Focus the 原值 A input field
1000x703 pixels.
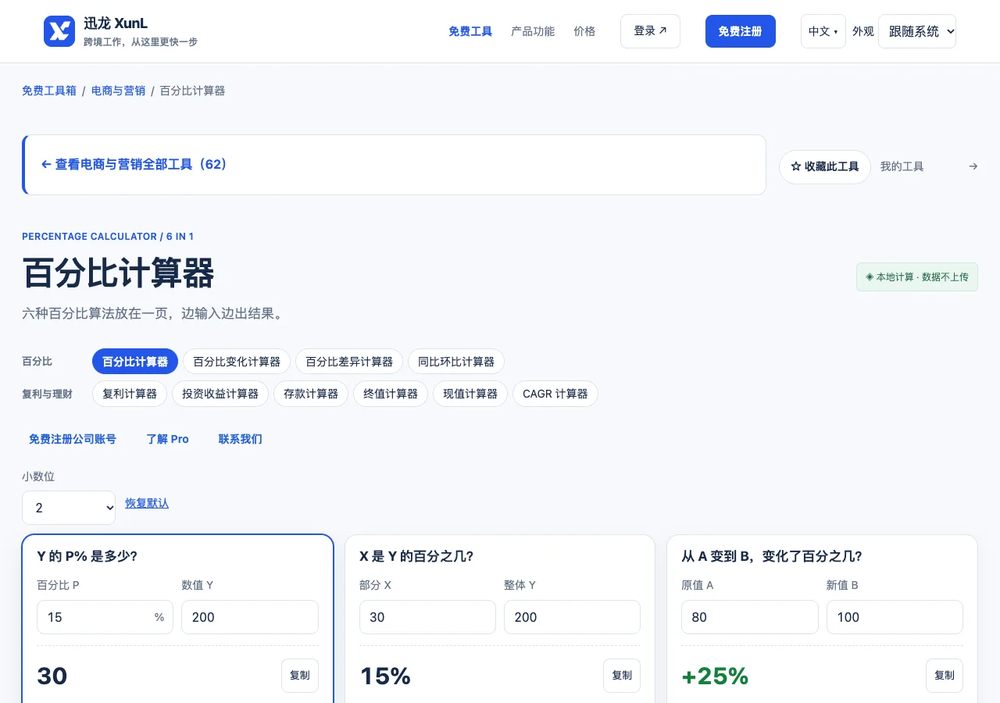750,617
